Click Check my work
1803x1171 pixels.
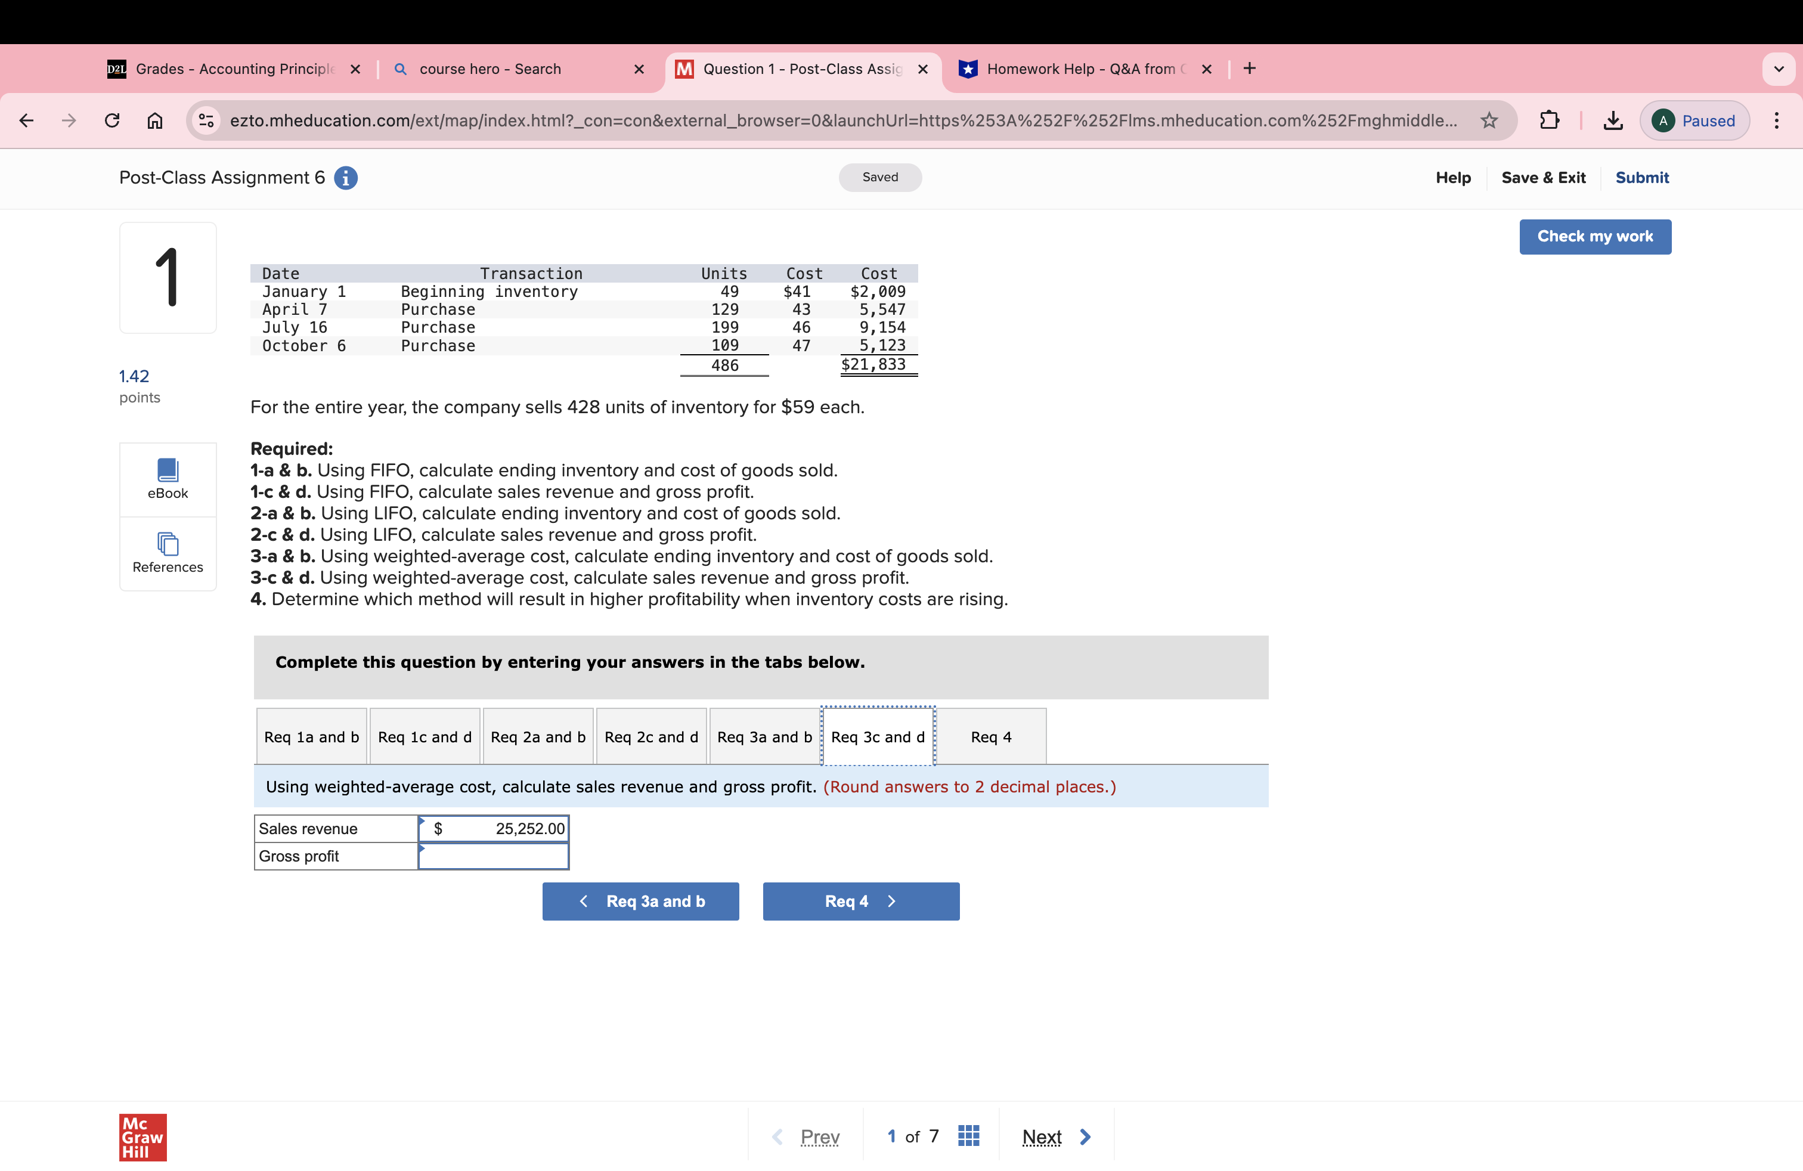(x=1596, y=236)
